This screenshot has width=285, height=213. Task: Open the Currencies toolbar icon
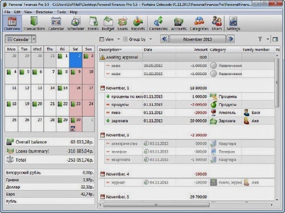point(158,23)
